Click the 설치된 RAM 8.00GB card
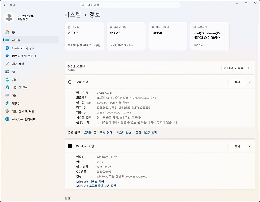260x202 pixels. click(168, 36)
